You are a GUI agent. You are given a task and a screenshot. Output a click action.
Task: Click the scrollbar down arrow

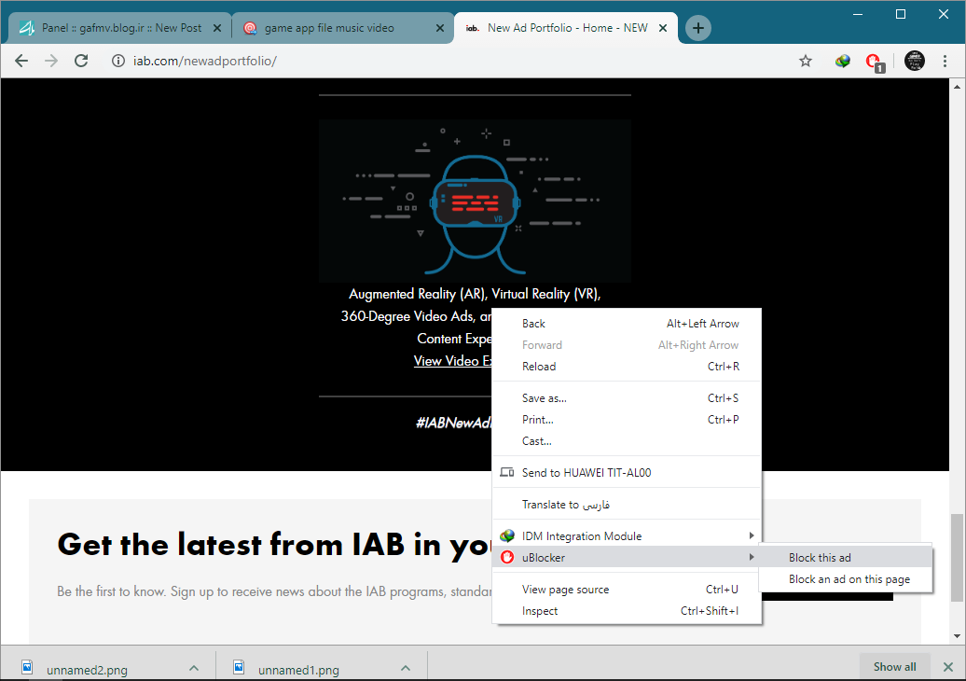957,636
